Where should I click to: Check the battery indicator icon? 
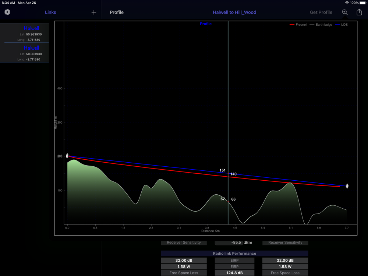tap(362, 3)
